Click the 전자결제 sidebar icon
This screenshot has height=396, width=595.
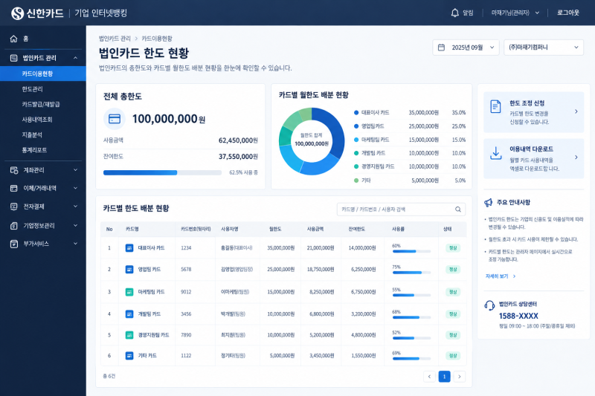point(13,207)
